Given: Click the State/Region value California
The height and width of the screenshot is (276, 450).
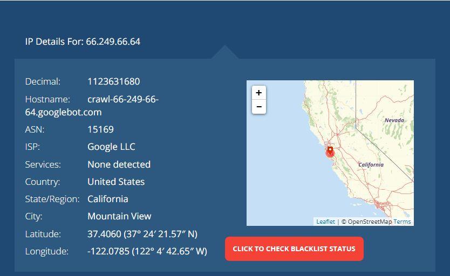Looking at the screenshot, I should click(x=108, y=199).
